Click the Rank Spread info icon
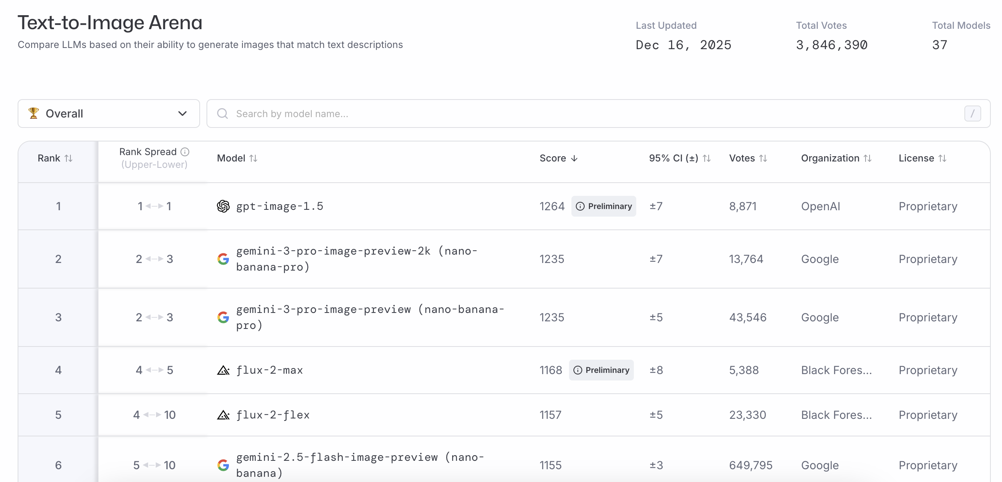This screenshot has width=1002, height=482. 185,152
